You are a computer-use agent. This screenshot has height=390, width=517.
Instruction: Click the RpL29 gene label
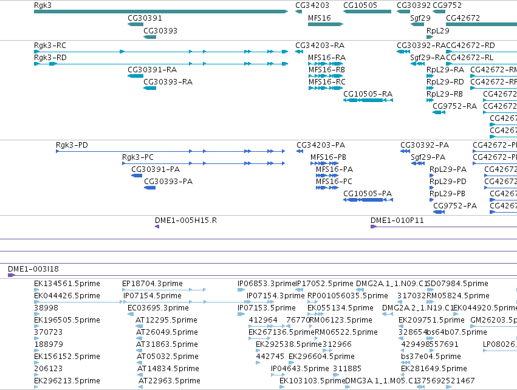437,30
